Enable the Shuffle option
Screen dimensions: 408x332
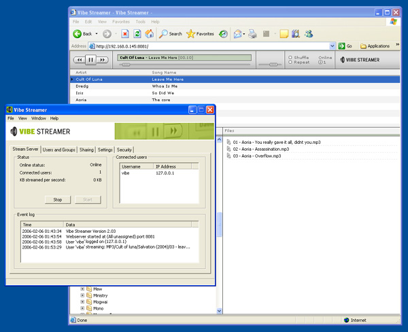291,57
